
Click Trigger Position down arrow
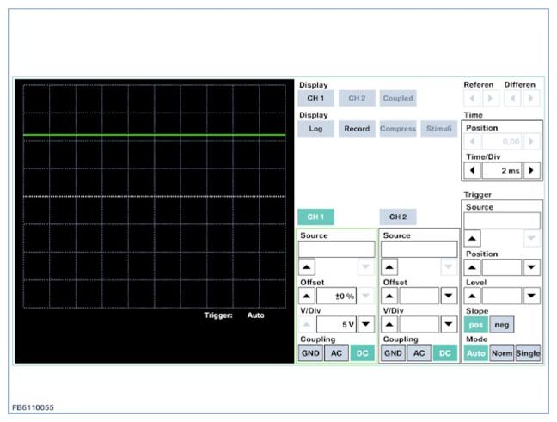pos(533,267)
